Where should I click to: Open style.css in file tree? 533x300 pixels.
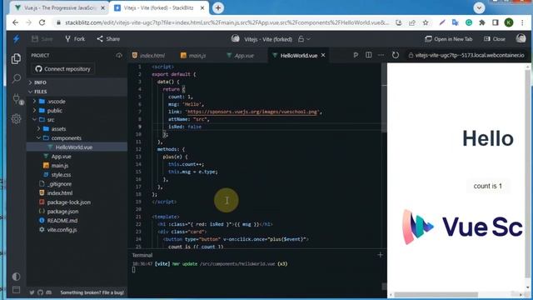77,175
